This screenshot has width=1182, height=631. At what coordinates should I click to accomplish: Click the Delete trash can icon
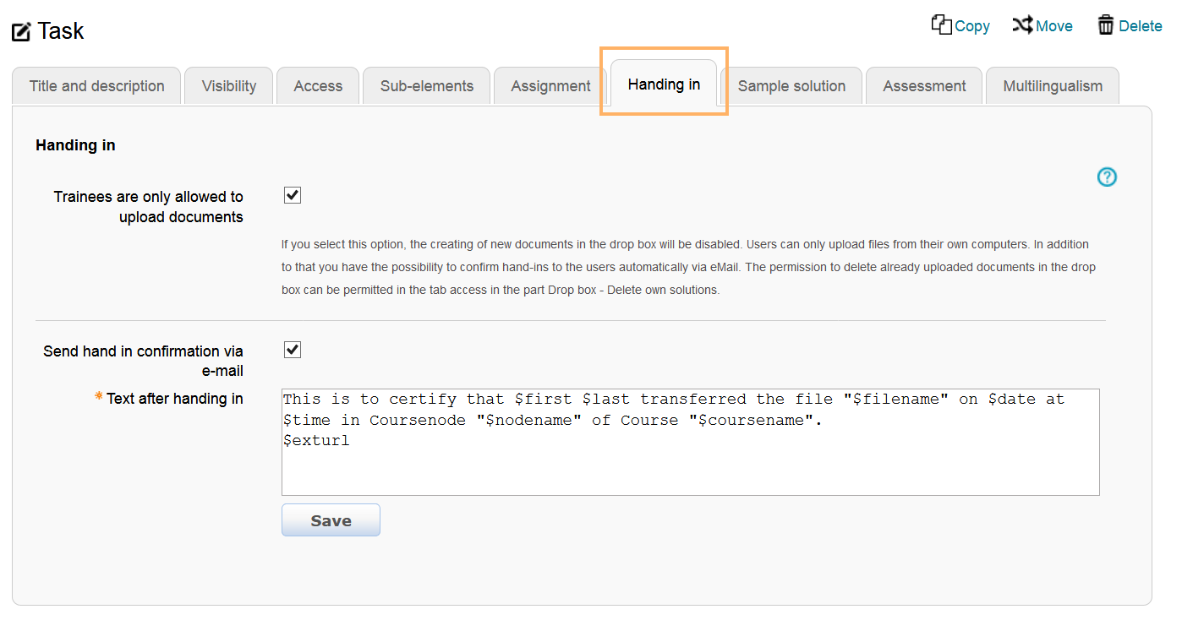click(1105, 25)
